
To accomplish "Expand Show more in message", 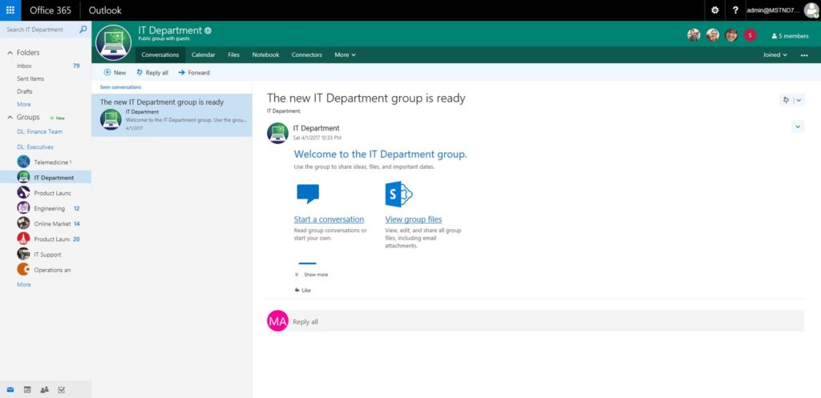I will (x=312, y=275).
